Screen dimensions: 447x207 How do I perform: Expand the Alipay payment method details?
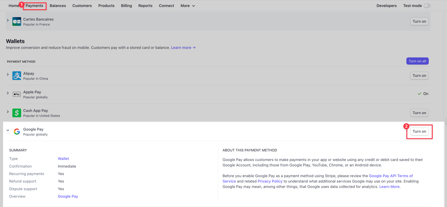8,75
